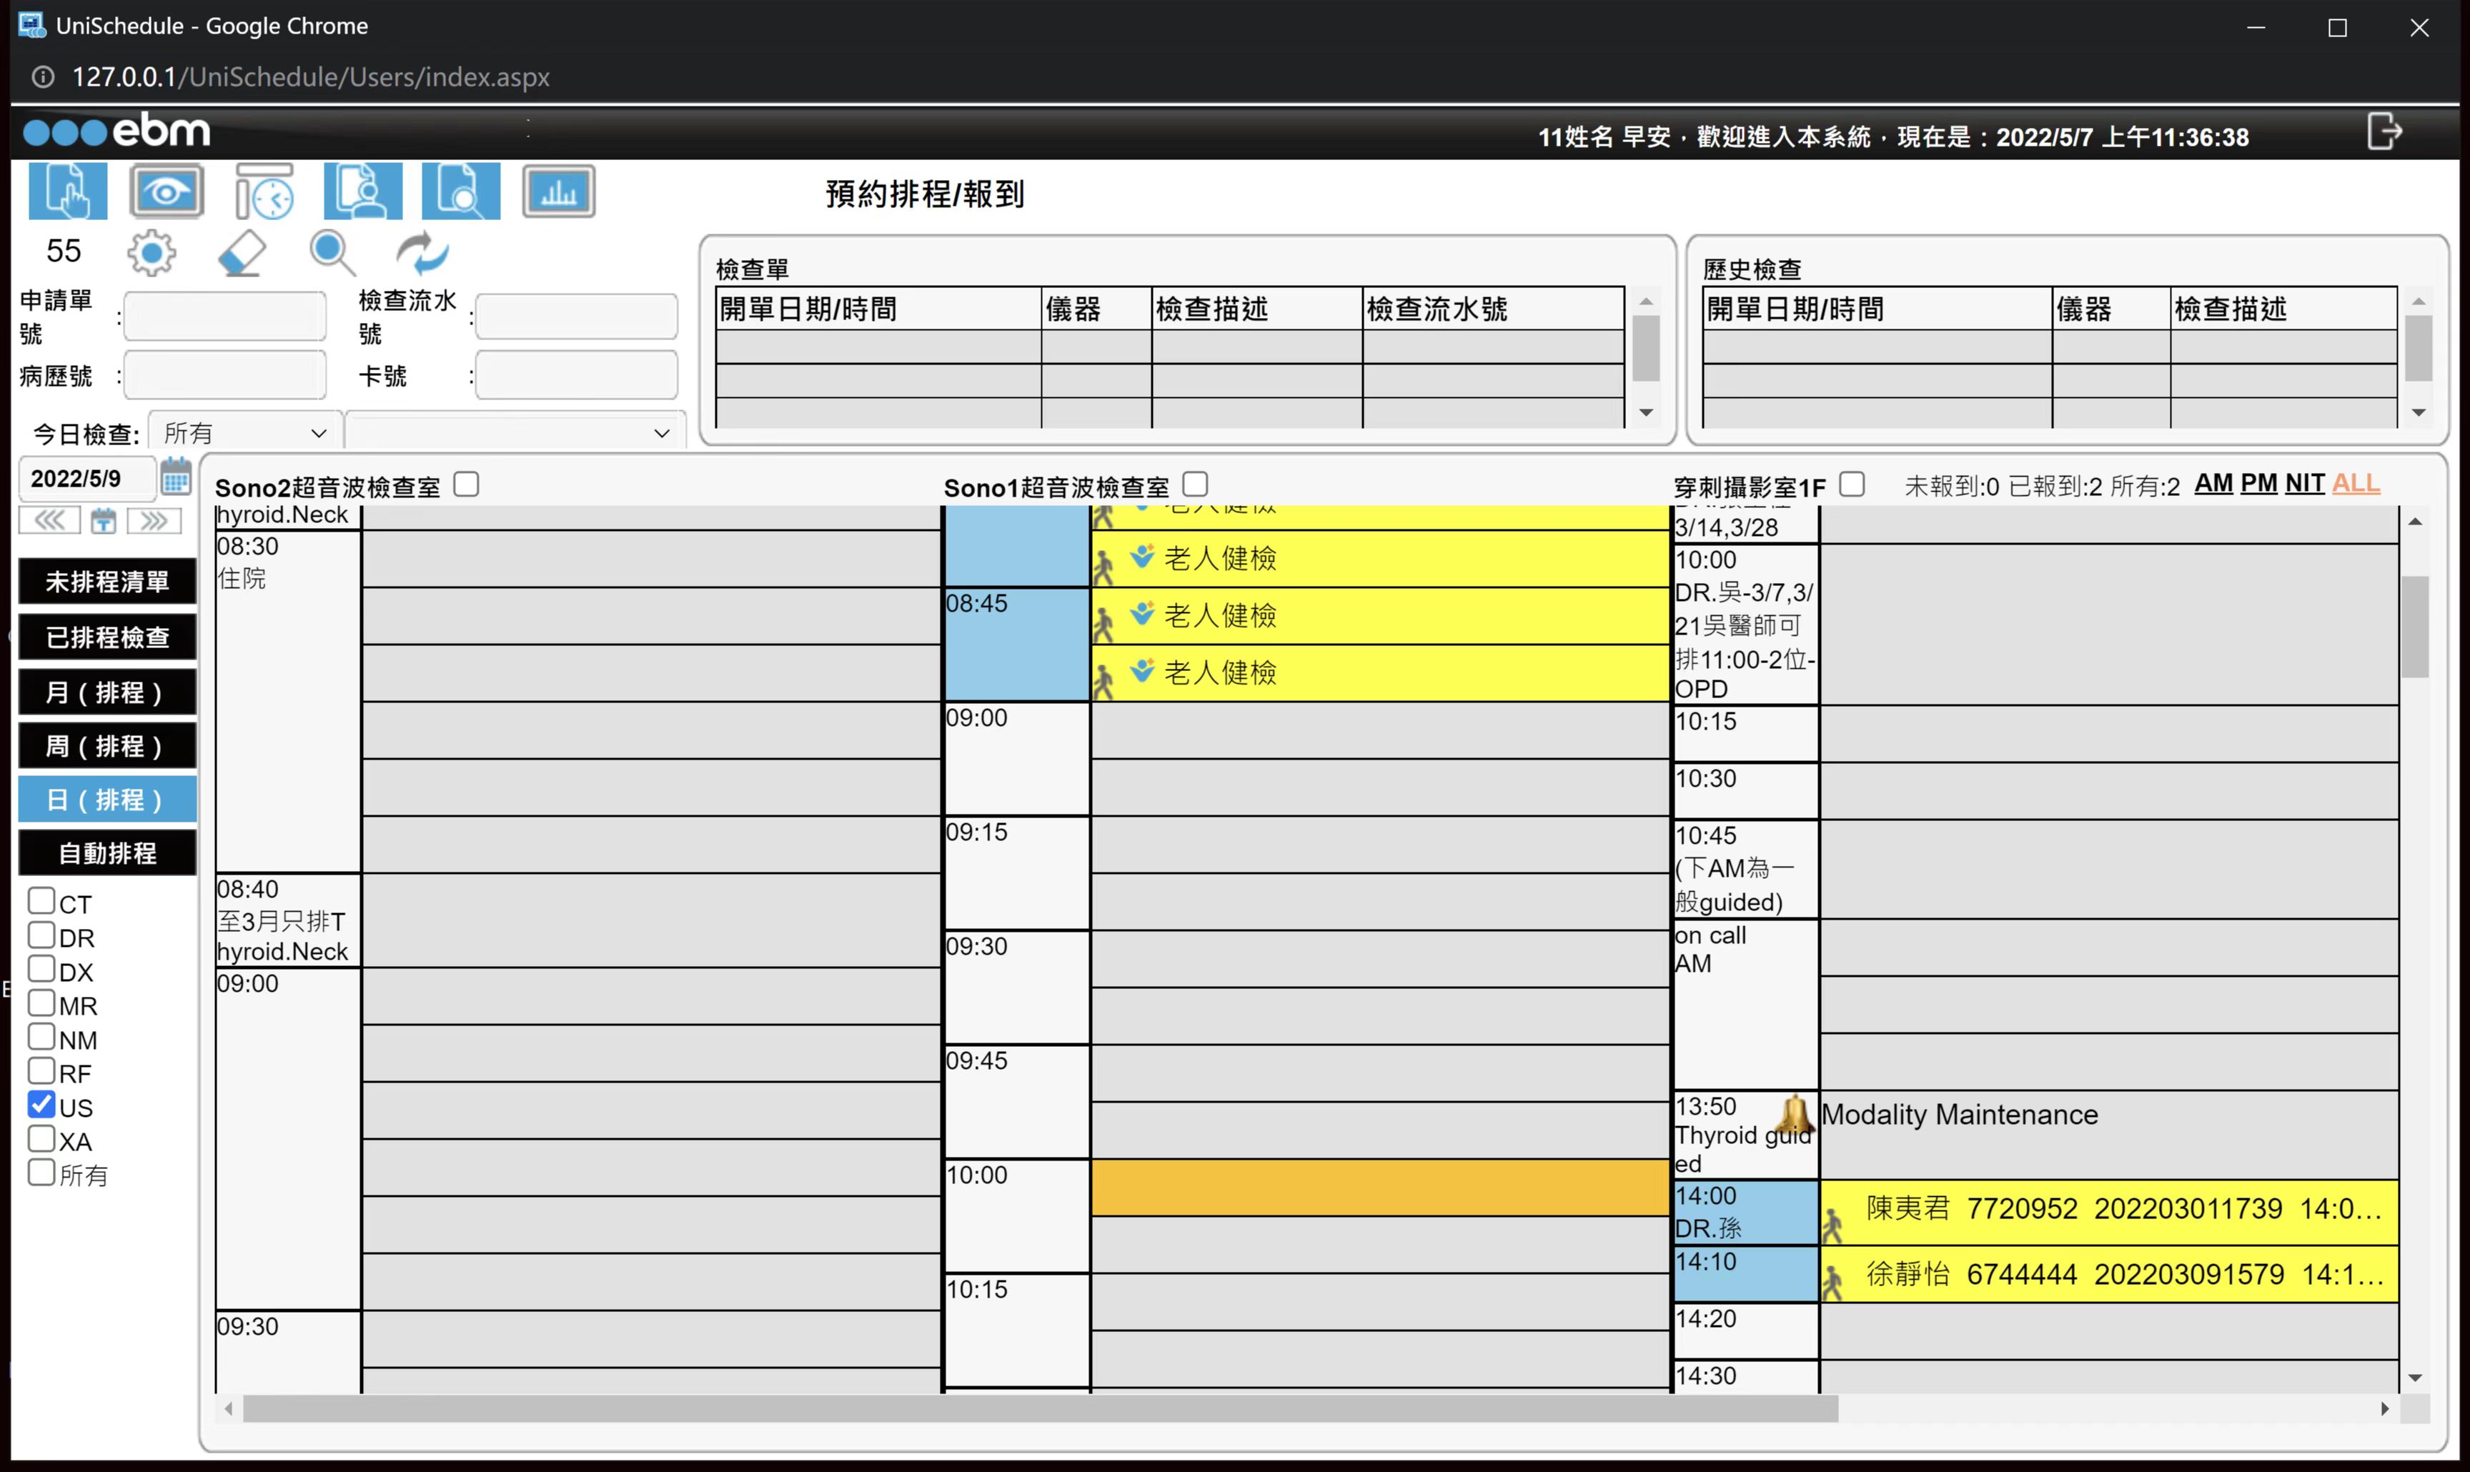
Task: Go to previous day with double-left arrows
Action: [x=49, y=521]
